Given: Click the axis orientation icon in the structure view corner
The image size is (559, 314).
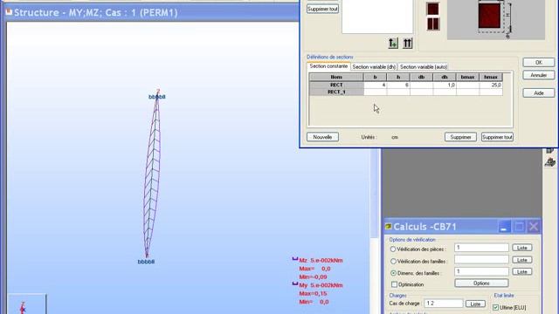Looking at the screenshot, I should coord(24,307).
